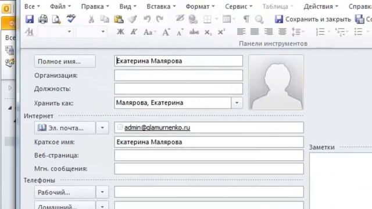Click the Save floppy disk icon
Viewport: 372px width, 209px height.
30,19
